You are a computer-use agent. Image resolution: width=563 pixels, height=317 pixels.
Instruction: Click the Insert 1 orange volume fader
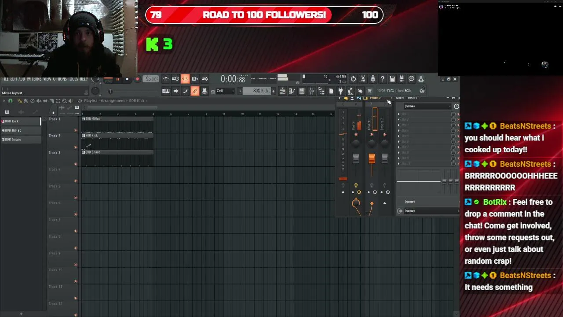click(372, 158)
